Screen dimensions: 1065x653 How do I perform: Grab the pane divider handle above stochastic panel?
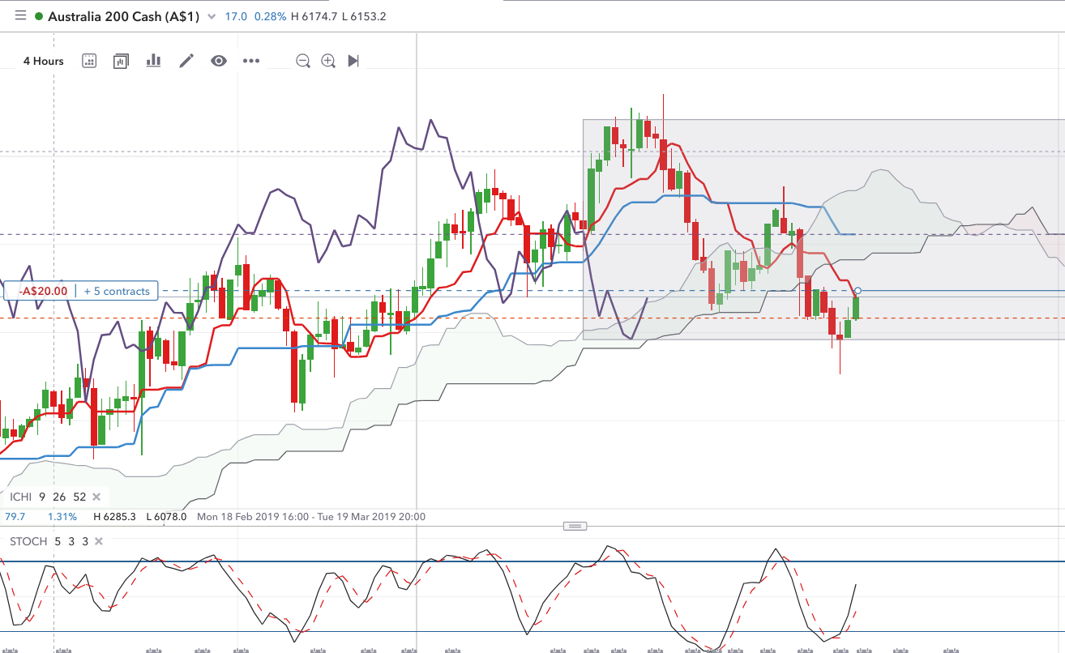(575, 526)
